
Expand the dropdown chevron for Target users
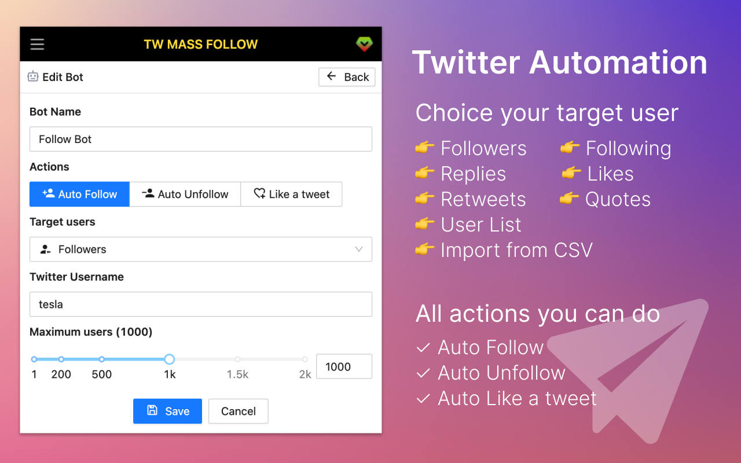pyautogui.click(x=359, y=249)
